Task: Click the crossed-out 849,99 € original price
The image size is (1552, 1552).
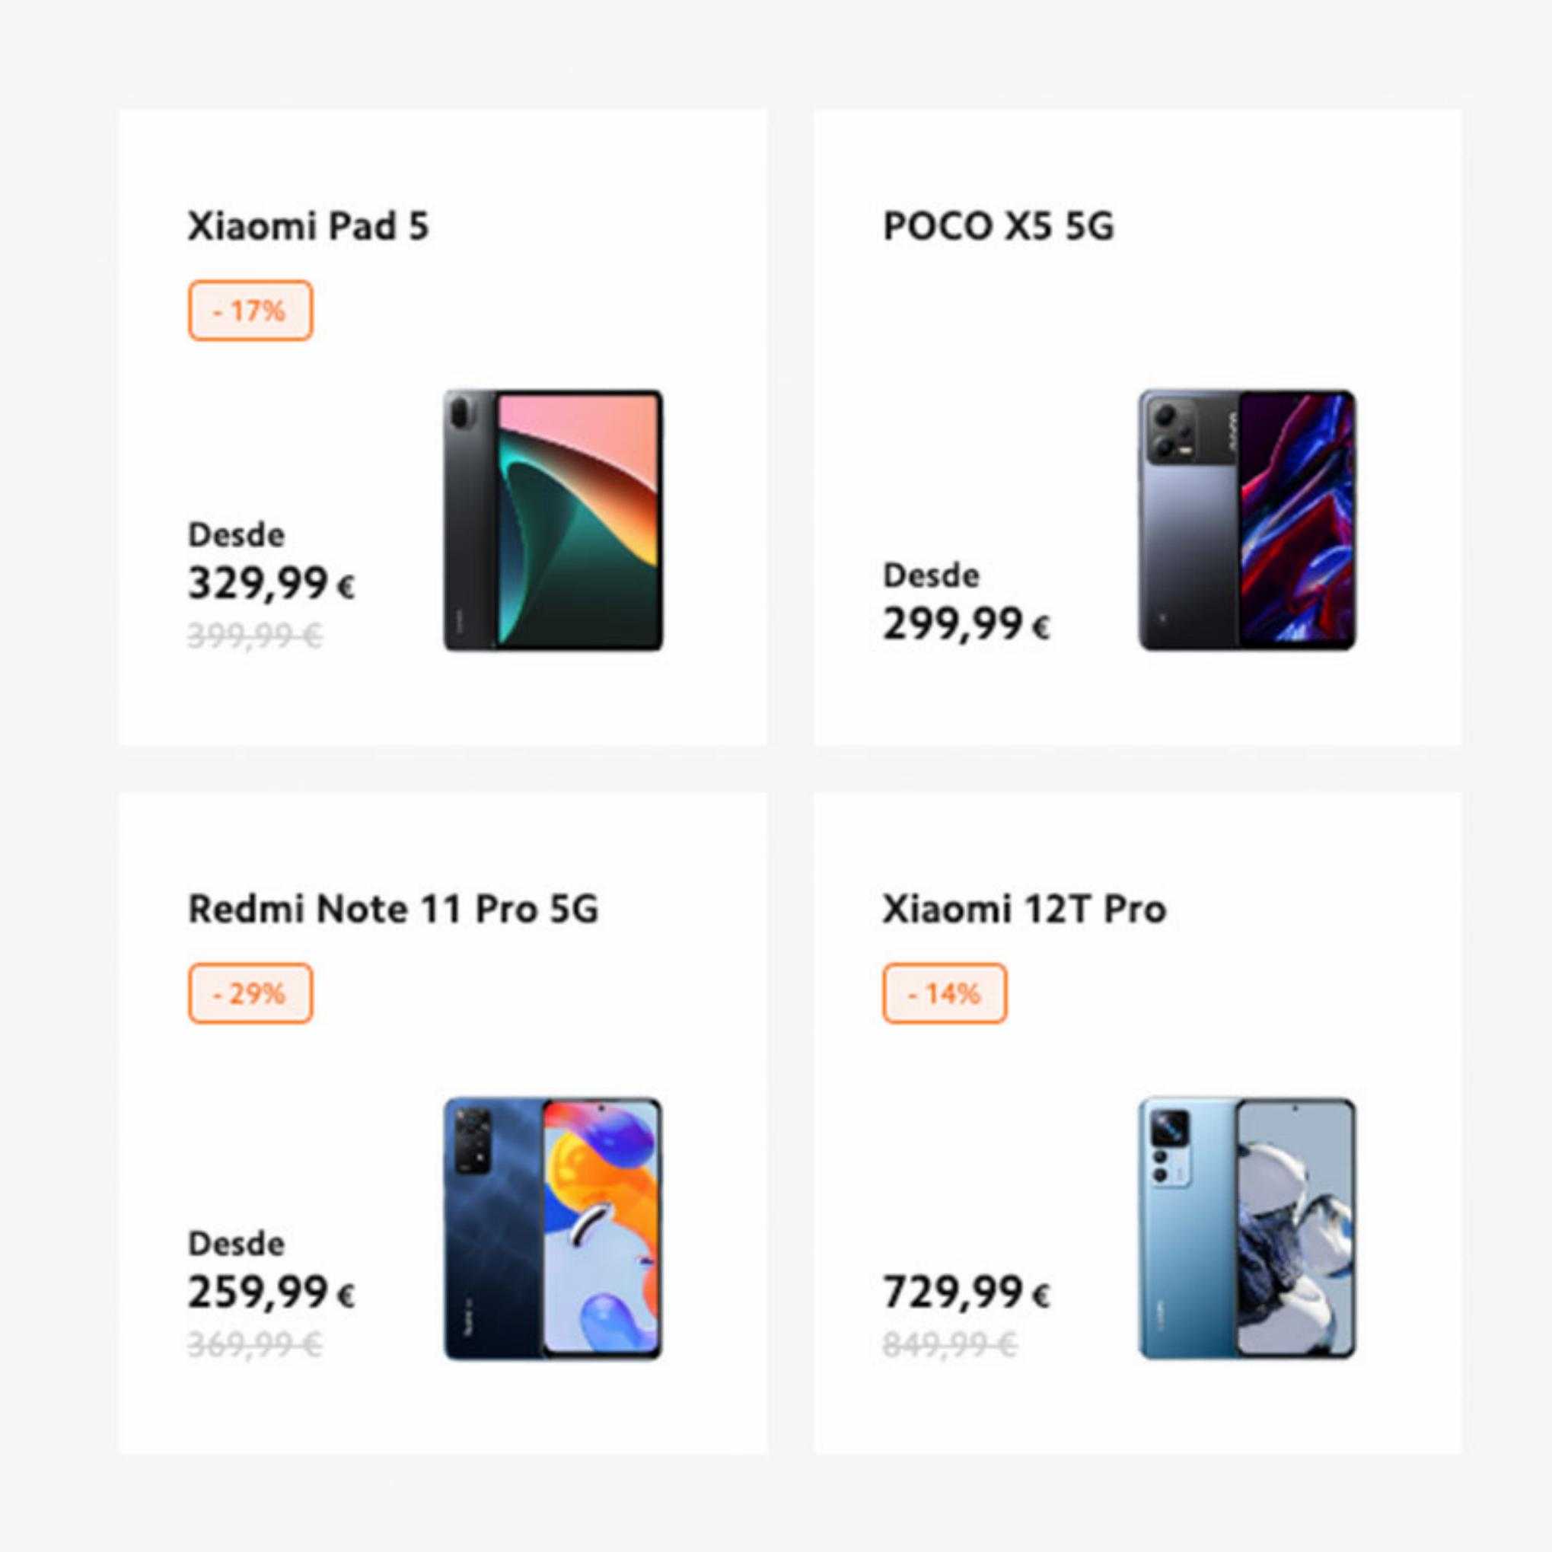Action: click(x=951, y=1344)
